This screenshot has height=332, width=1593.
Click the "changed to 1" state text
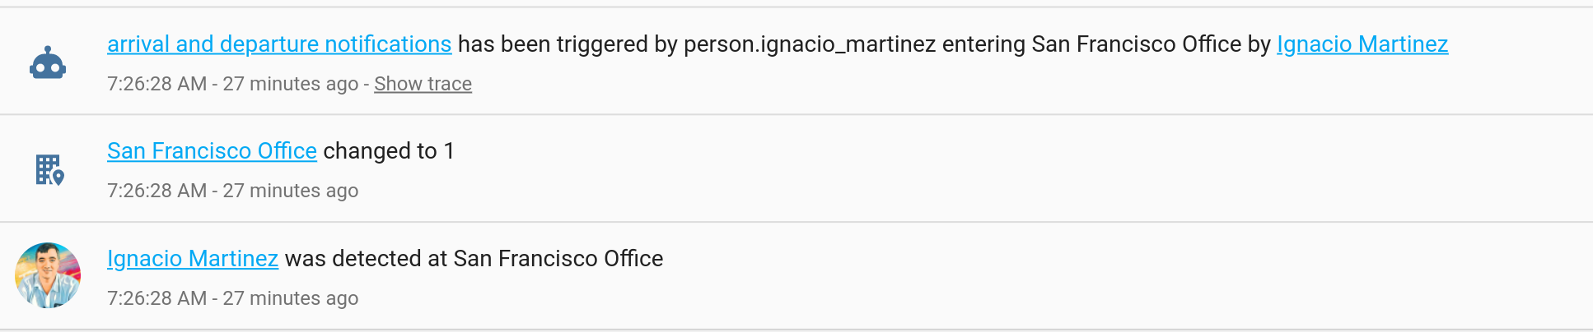389,151
